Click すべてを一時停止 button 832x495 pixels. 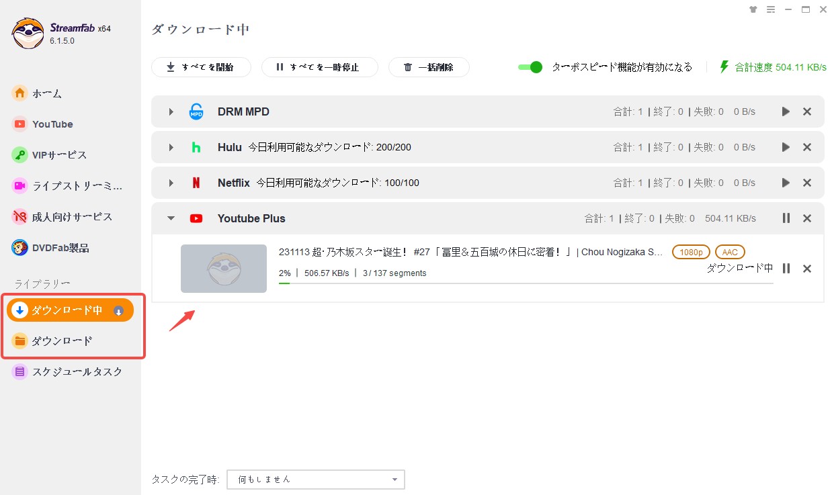(319, 67)
